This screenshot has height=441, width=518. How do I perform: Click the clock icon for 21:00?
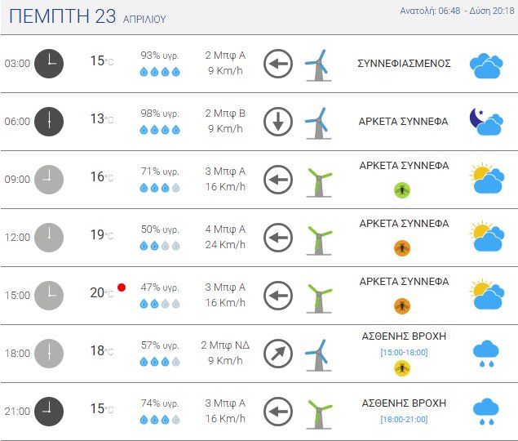pos(49,411)
